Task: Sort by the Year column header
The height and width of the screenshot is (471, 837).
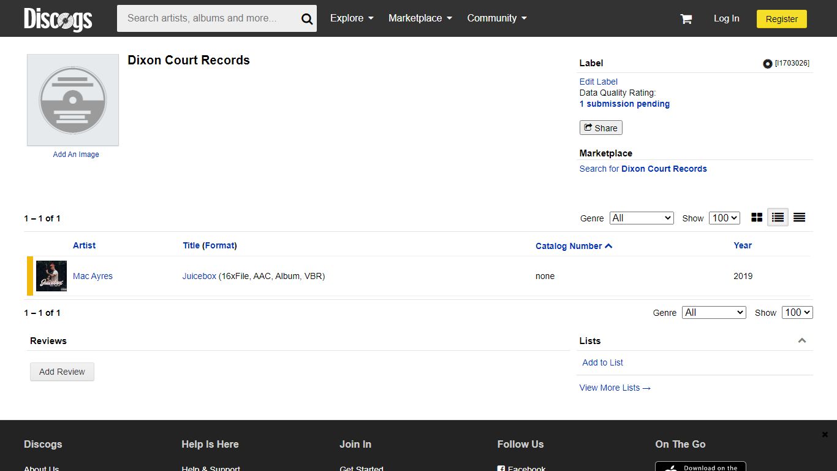Action: click(x=743, y=245)
